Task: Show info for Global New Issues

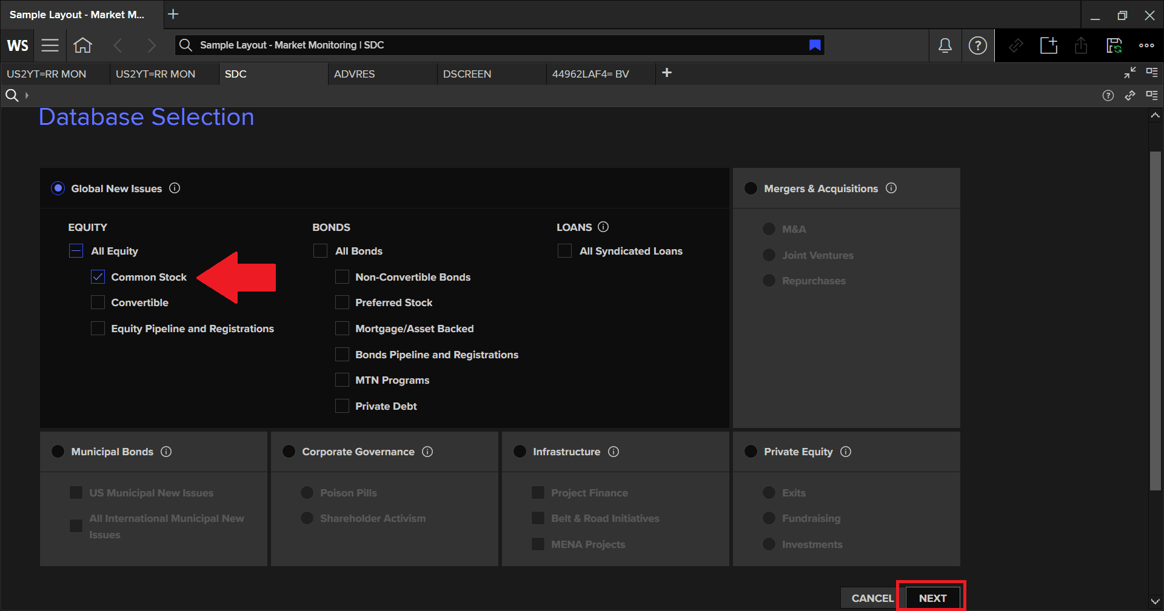Action: (175, 188)
